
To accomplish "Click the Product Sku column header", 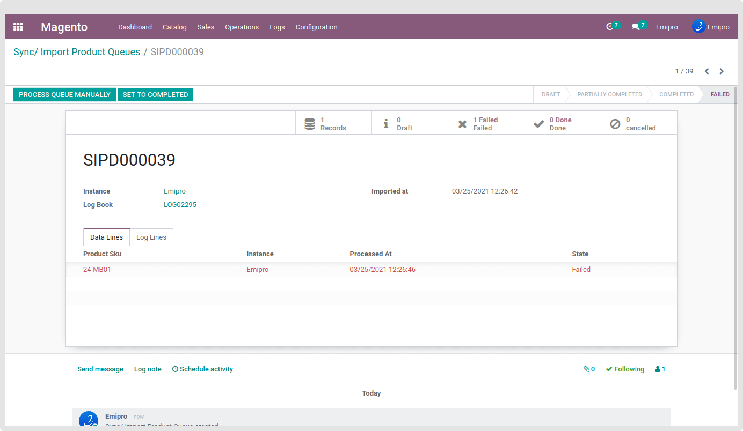I will (x=103, y=254).
